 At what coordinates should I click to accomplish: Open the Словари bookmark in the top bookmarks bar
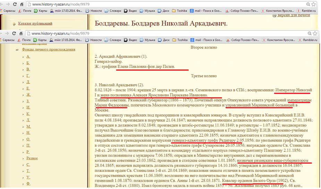tap(113, 11)
